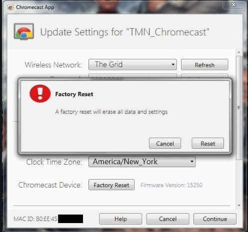Click the vertical scrollbar thumb
This screenshot has width=248, height=232.
[x=239, y=108]
